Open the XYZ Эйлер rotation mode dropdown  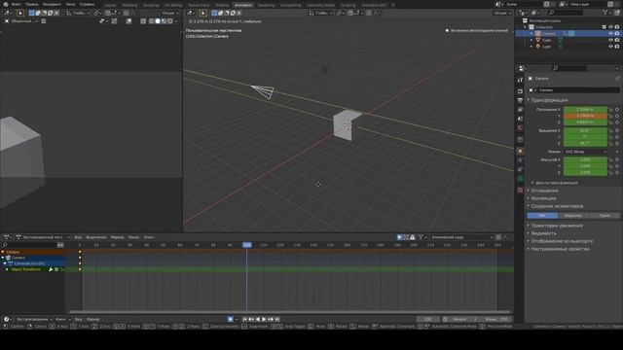(x=585, y=152)
